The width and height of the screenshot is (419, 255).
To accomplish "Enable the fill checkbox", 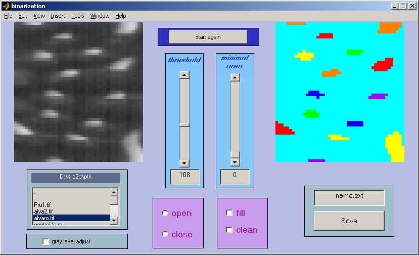I will click(229, 213).
